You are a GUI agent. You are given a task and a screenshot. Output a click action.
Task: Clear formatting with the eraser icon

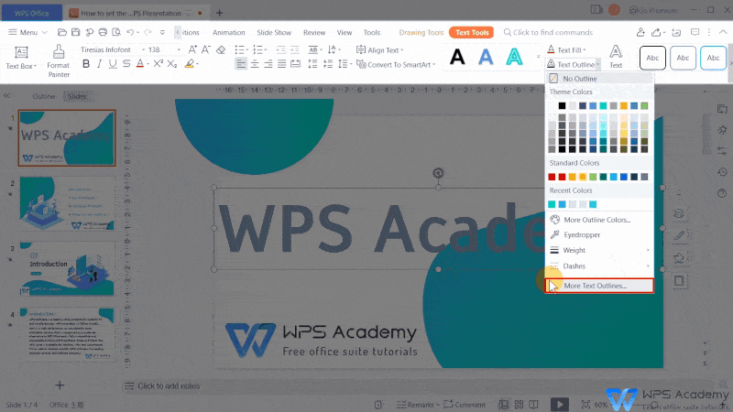click(221, 49)
